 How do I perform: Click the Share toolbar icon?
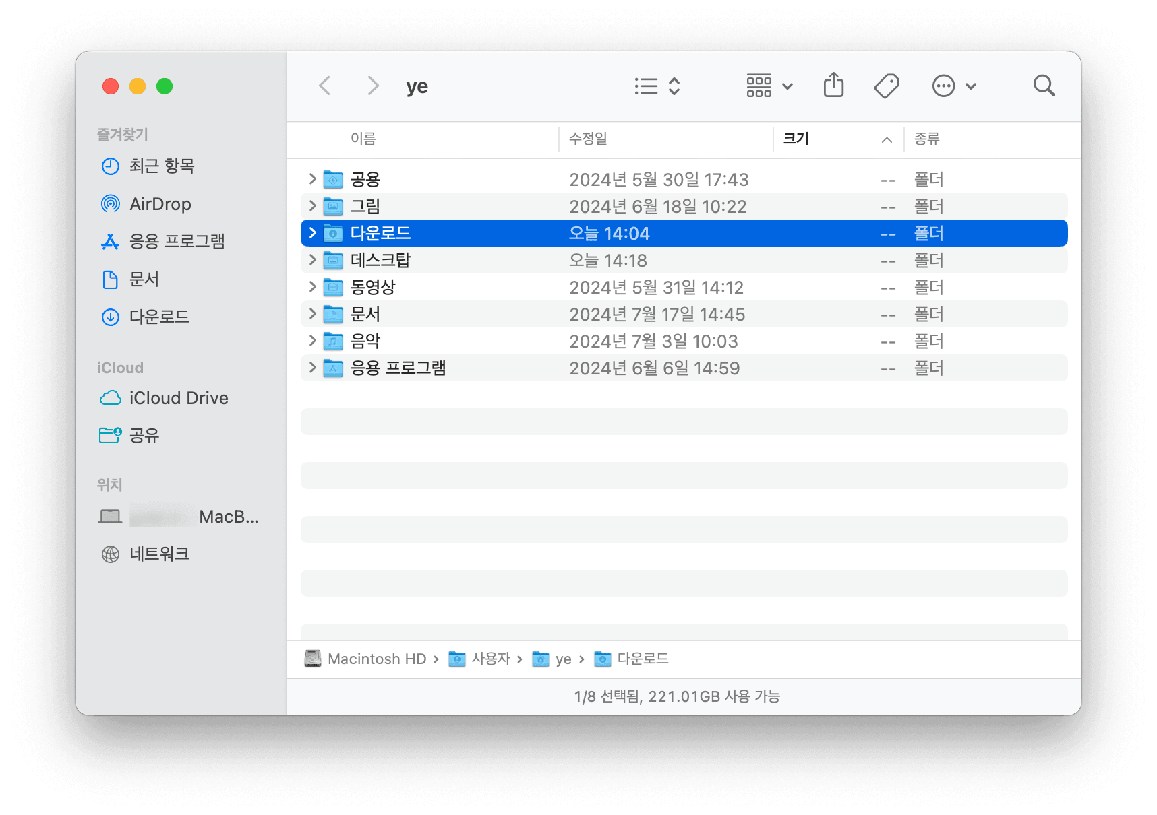pyautogui.click(x=834, y=86)
